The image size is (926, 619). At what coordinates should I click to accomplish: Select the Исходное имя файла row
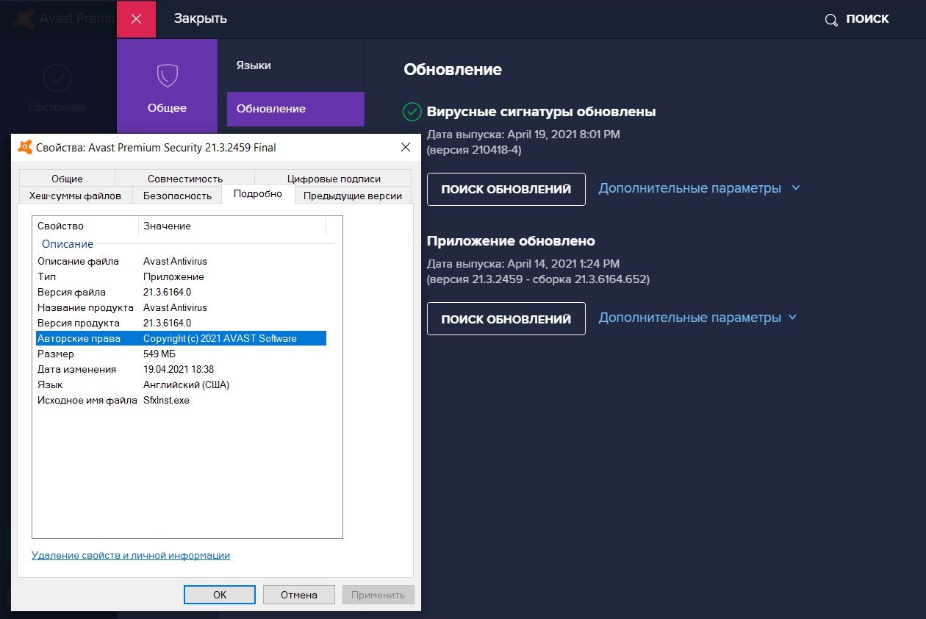point(181,400)
